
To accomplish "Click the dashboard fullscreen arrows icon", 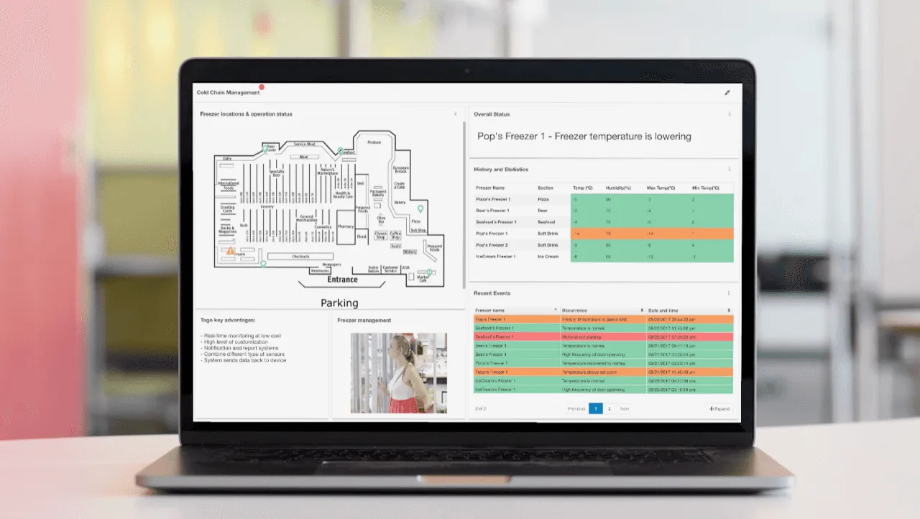I will [x=727, y=93].
